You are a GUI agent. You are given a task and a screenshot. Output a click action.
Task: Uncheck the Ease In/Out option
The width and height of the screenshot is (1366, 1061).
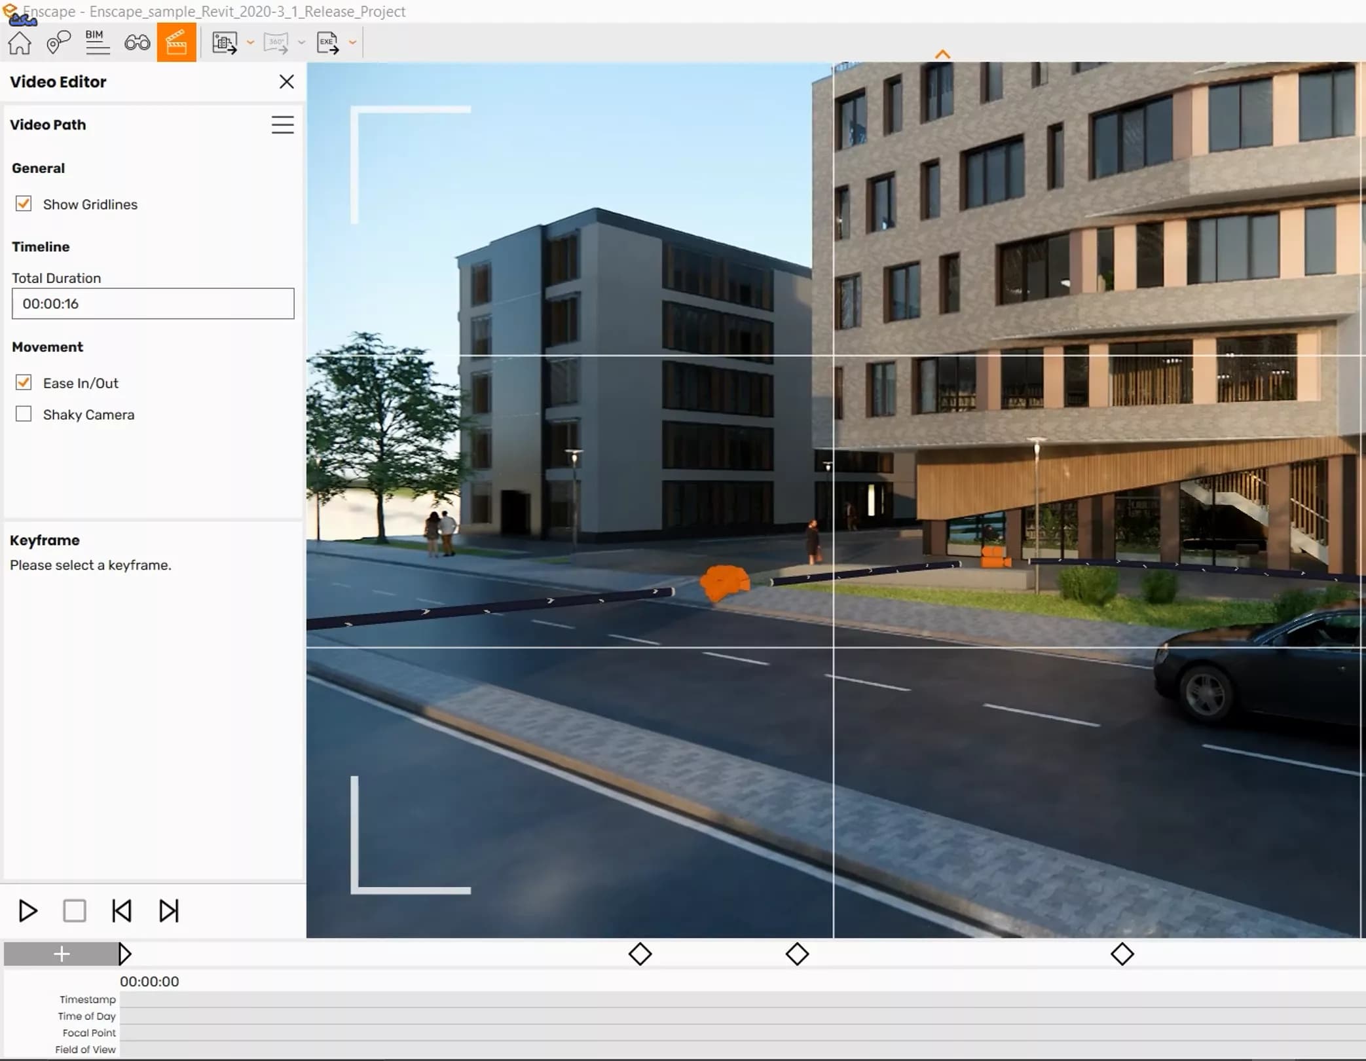pos(24,382)
